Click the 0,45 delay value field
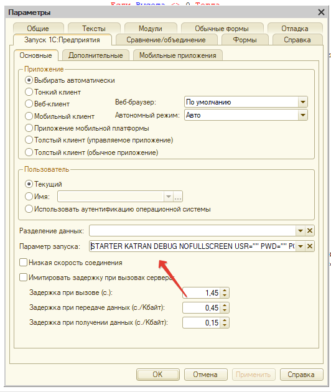The height and width of the screenshot is (392, 331). click(x=202, y=308)
